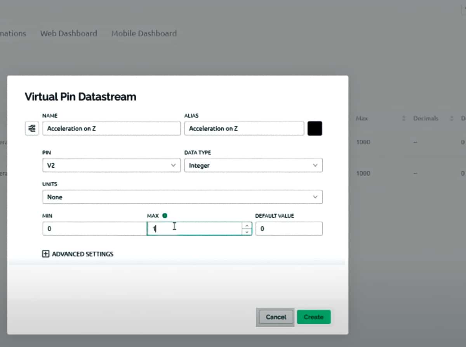Viewport: 466px width, 347px height.
Task: Click the datastream icon button beside Name
Action: click(x=32, y=128)
